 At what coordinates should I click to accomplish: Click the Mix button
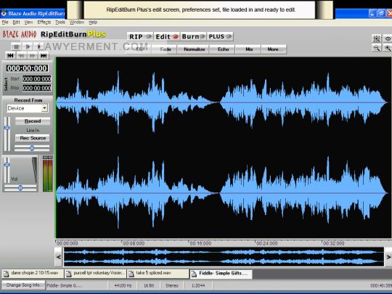(249, 49)
